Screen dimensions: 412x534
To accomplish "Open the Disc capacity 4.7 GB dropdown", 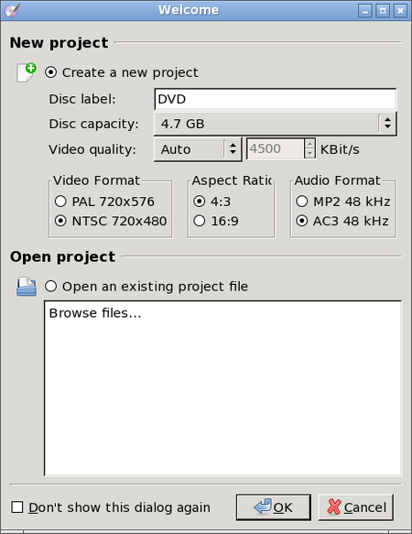I will (x=275, y=124).
